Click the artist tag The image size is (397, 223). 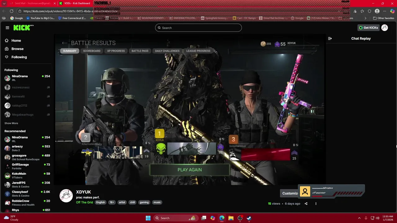(122, 202)
